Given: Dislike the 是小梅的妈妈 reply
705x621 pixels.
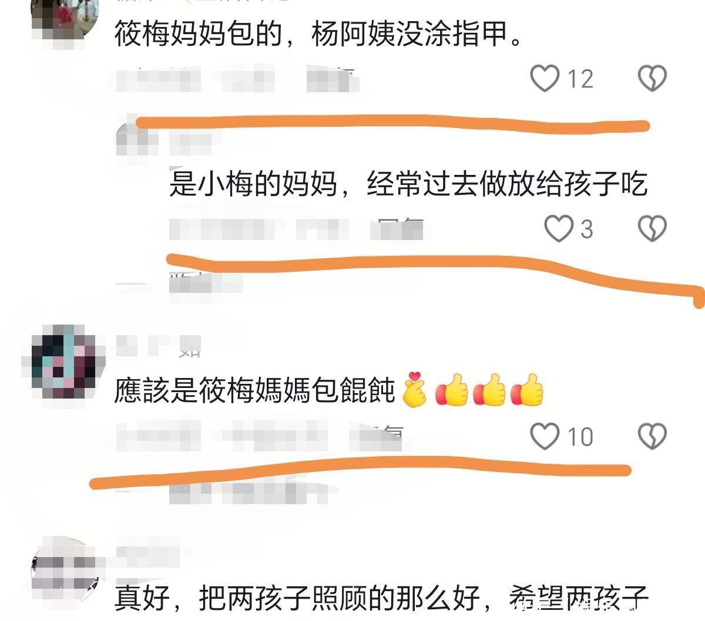Looking at the screenshot, I should point(652,228).
